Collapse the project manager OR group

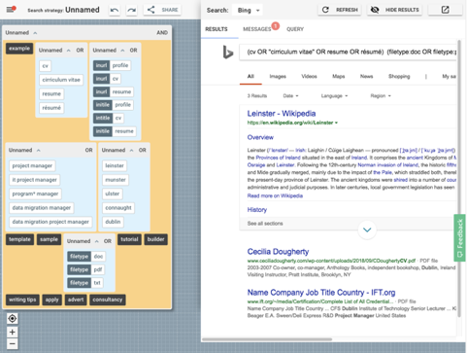point(39,150)
